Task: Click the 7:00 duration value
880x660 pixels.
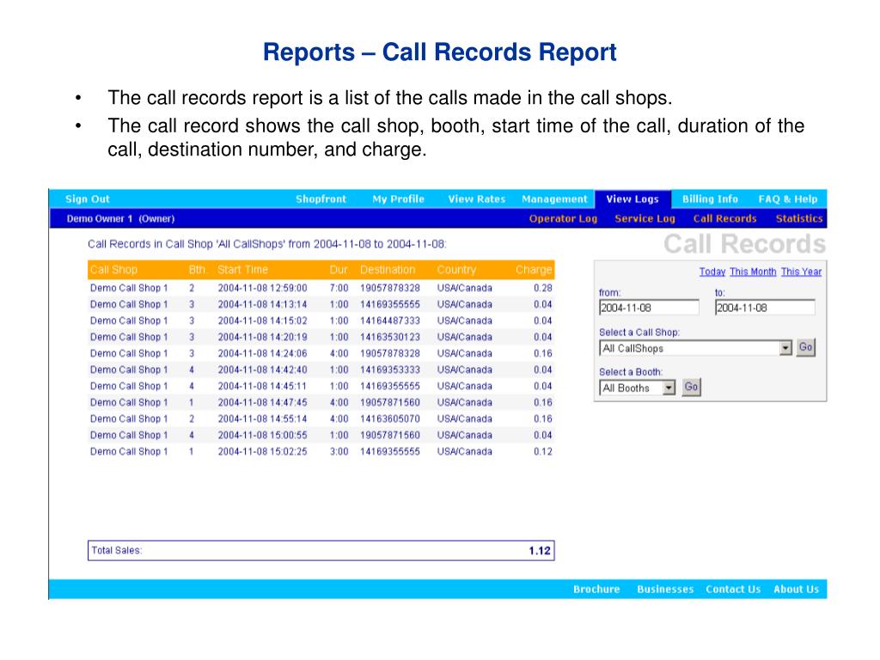Action: (x=339, y=288)
